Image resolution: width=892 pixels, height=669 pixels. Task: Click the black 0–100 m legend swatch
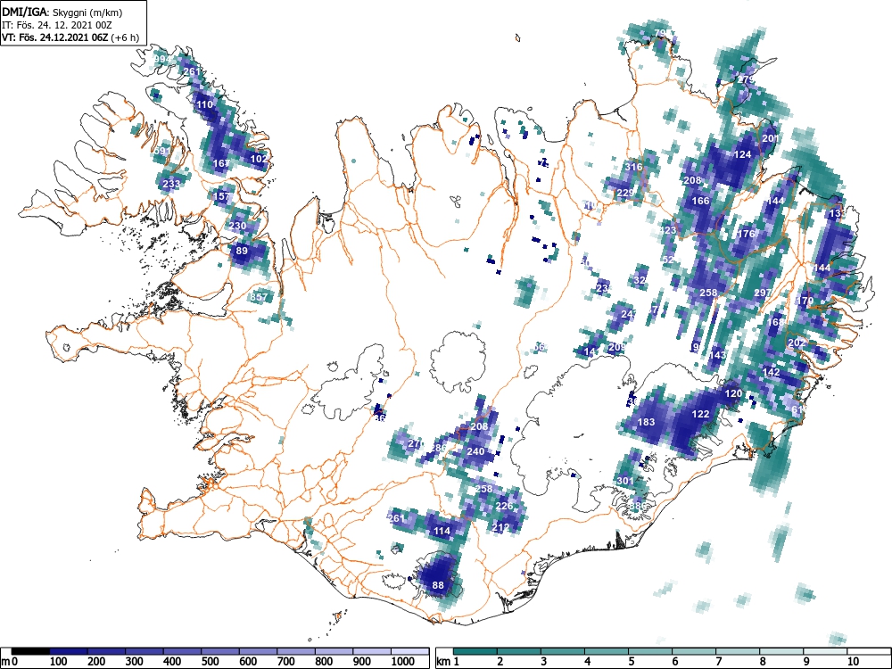[30, 651]
